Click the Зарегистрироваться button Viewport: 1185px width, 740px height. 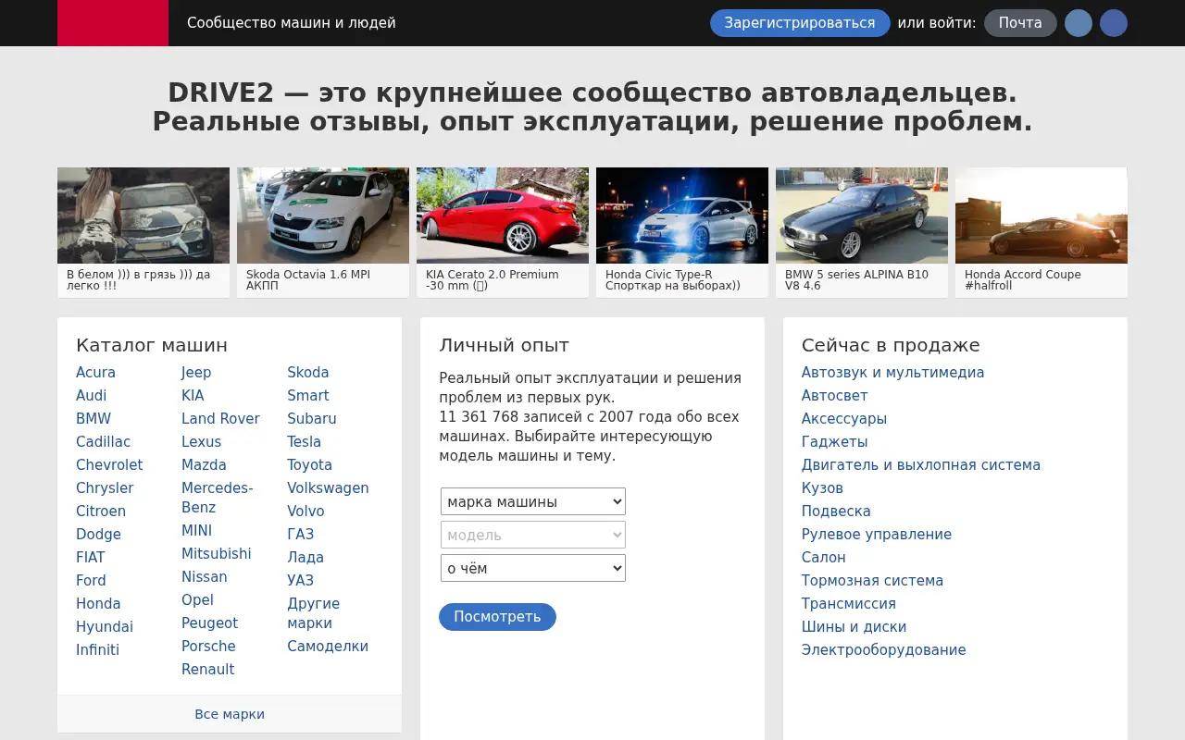point(800,23)
